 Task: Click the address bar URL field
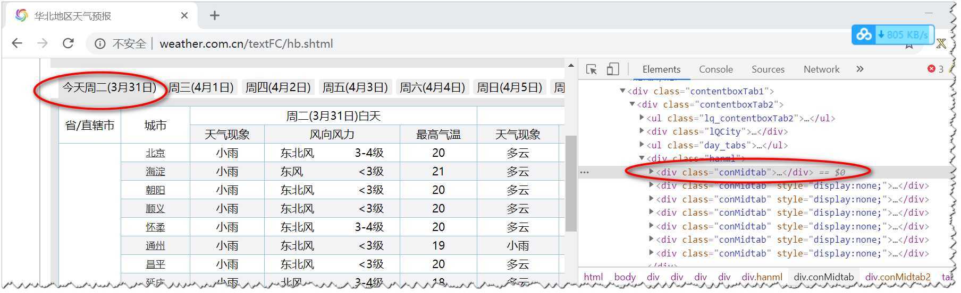(x=246, y=44)
